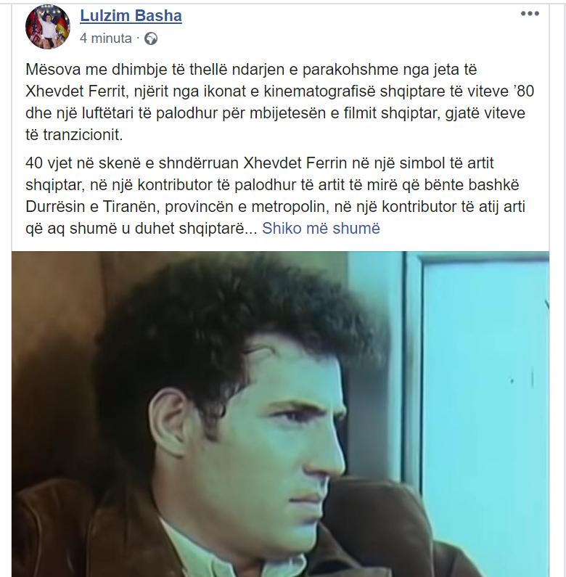Image resolution: width=566 pixels, height=577 pixels.
Task: Click the globe public privacy icon
Action: pyautogui.click(x=150, y=38)
